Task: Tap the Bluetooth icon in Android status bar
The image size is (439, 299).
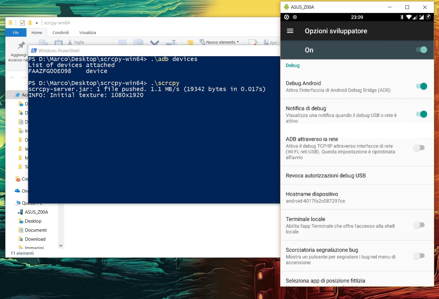Action: pos(402,17)
